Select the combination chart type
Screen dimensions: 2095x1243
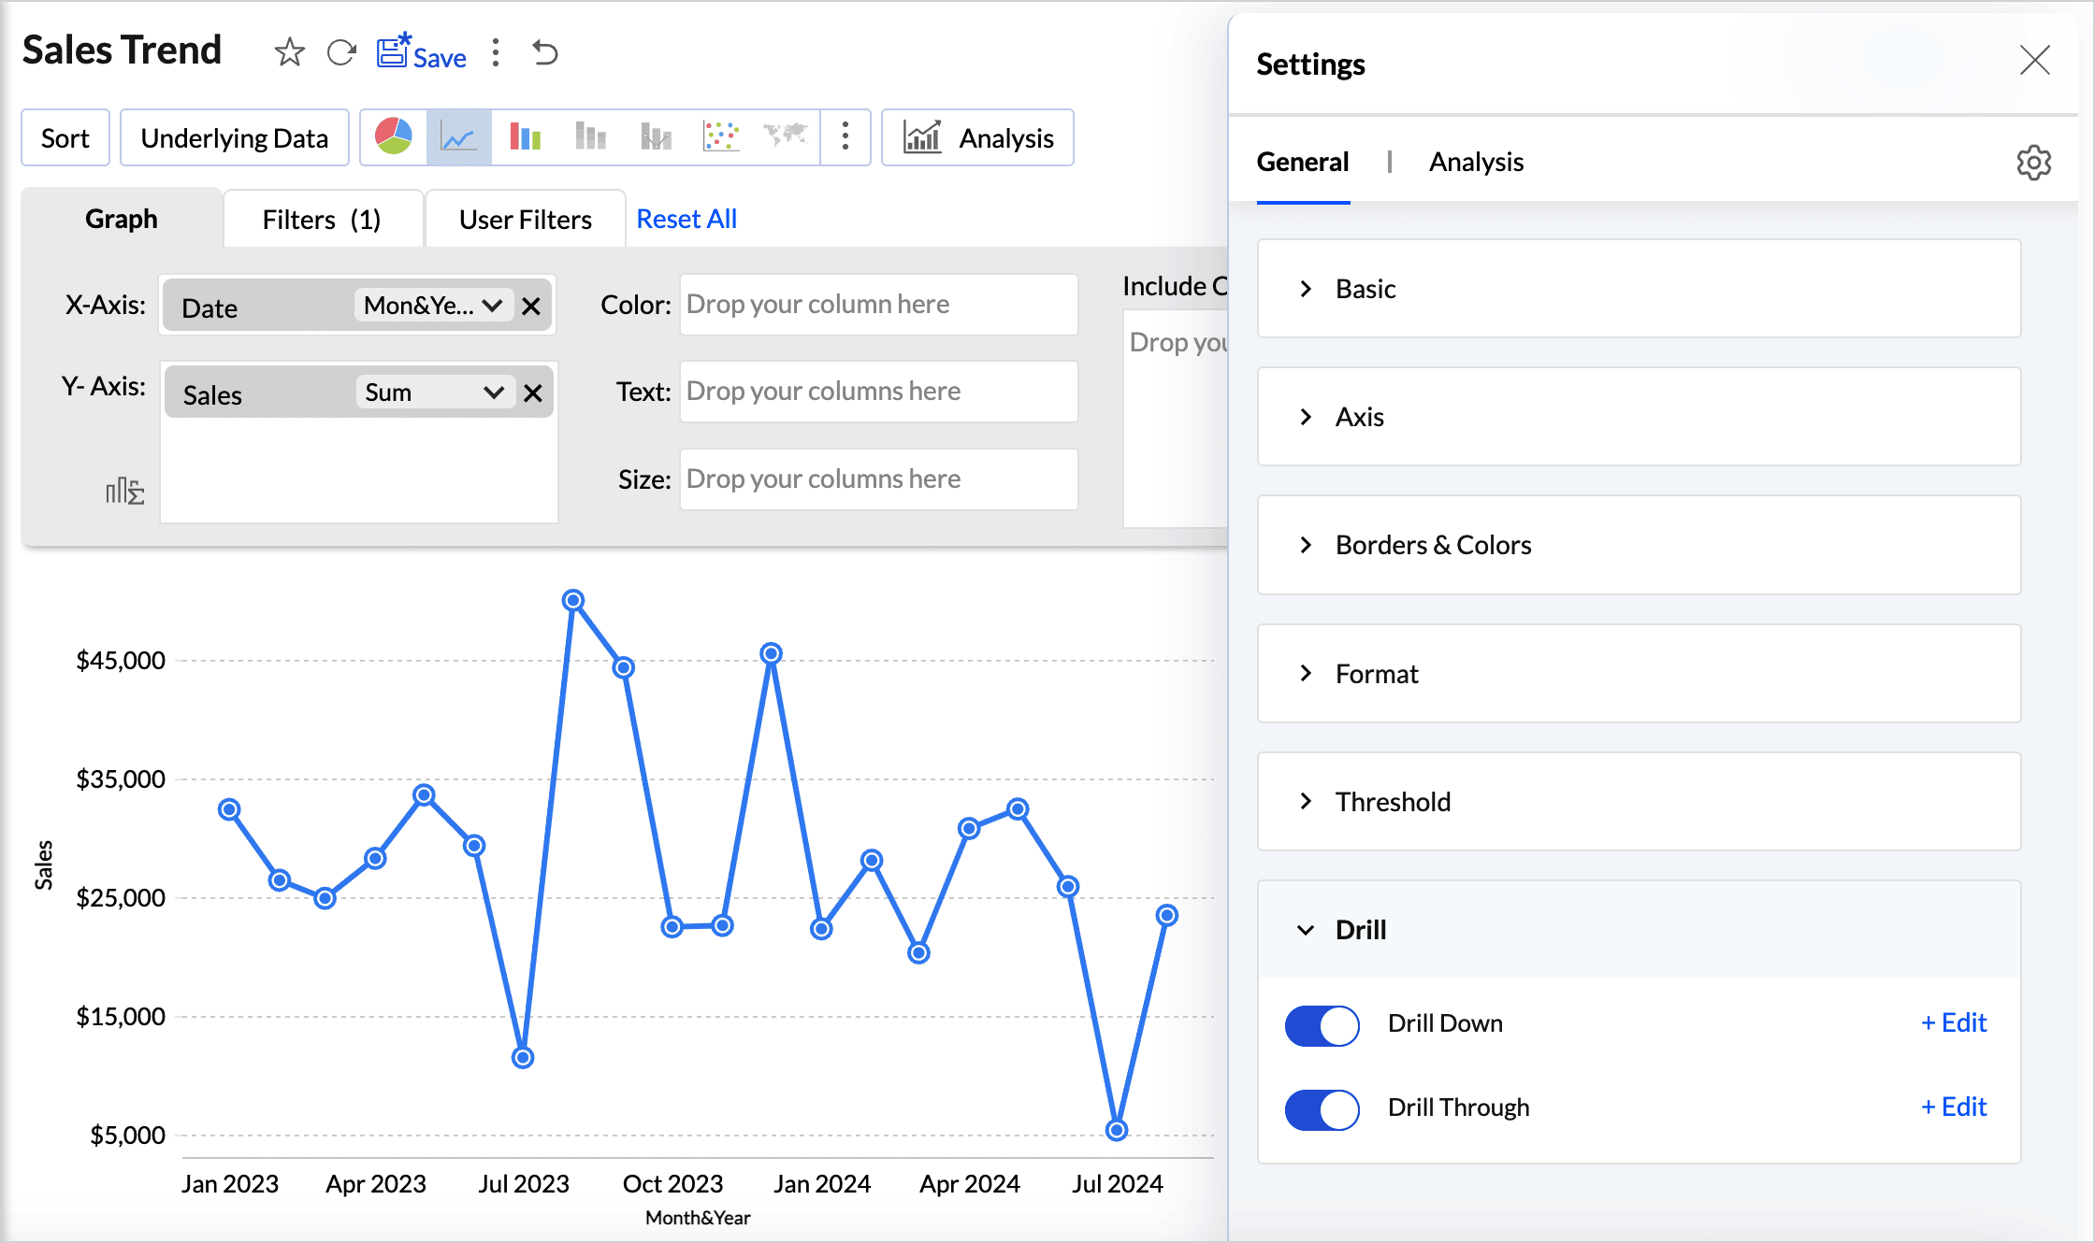655,136
